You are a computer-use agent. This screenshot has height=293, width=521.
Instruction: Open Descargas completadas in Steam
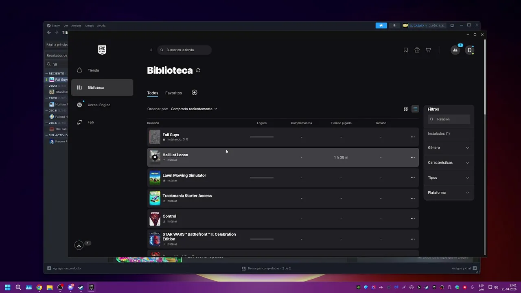pyautogui.click(x=266, y=268)
